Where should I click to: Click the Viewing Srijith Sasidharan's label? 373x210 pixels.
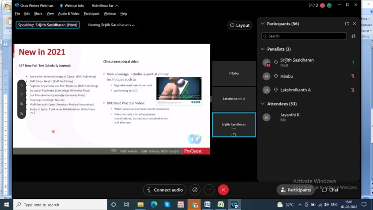[x=111, y=25]
